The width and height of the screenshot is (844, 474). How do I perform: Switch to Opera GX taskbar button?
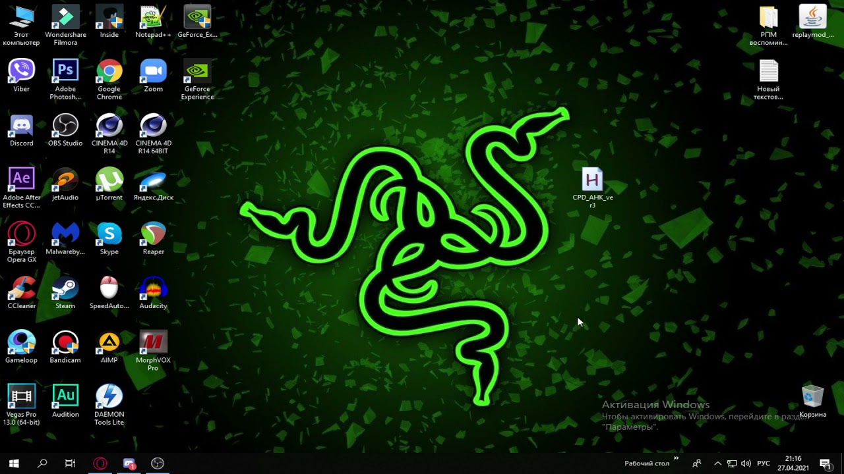100,463
